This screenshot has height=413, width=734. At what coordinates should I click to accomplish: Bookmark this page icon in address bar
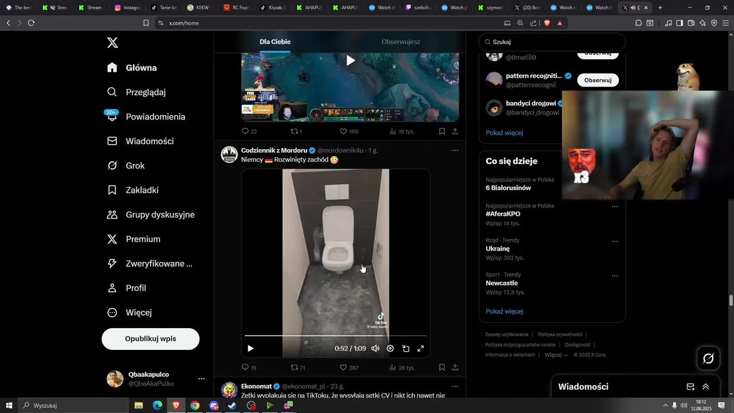(x=146, y=23)
